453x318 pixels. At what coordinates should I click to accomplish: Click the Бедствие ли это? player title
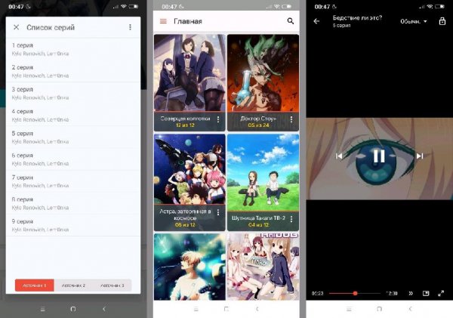coord(357,18)
